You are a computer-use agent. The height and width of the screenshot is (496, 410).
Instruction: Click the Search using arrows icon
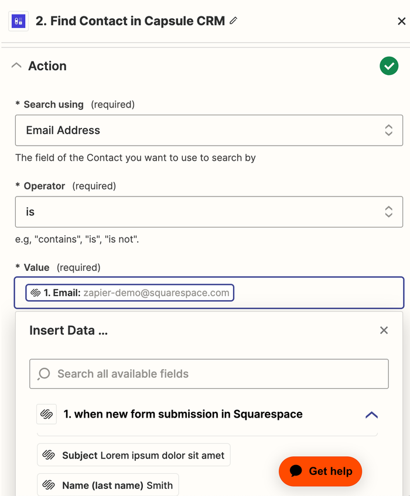388,130
